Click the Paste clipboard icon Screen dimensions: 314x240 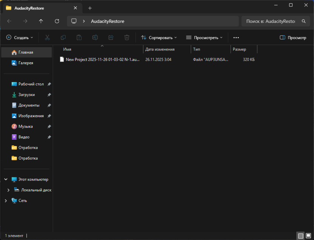pos(79,38)
